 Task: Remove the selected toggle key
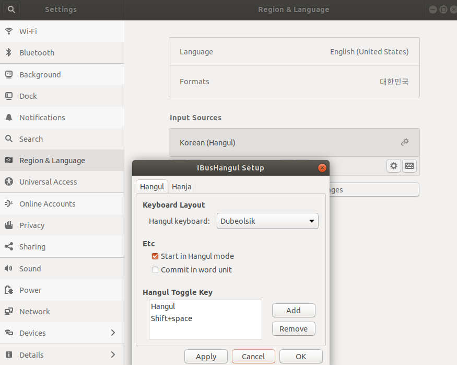(294, 329)
